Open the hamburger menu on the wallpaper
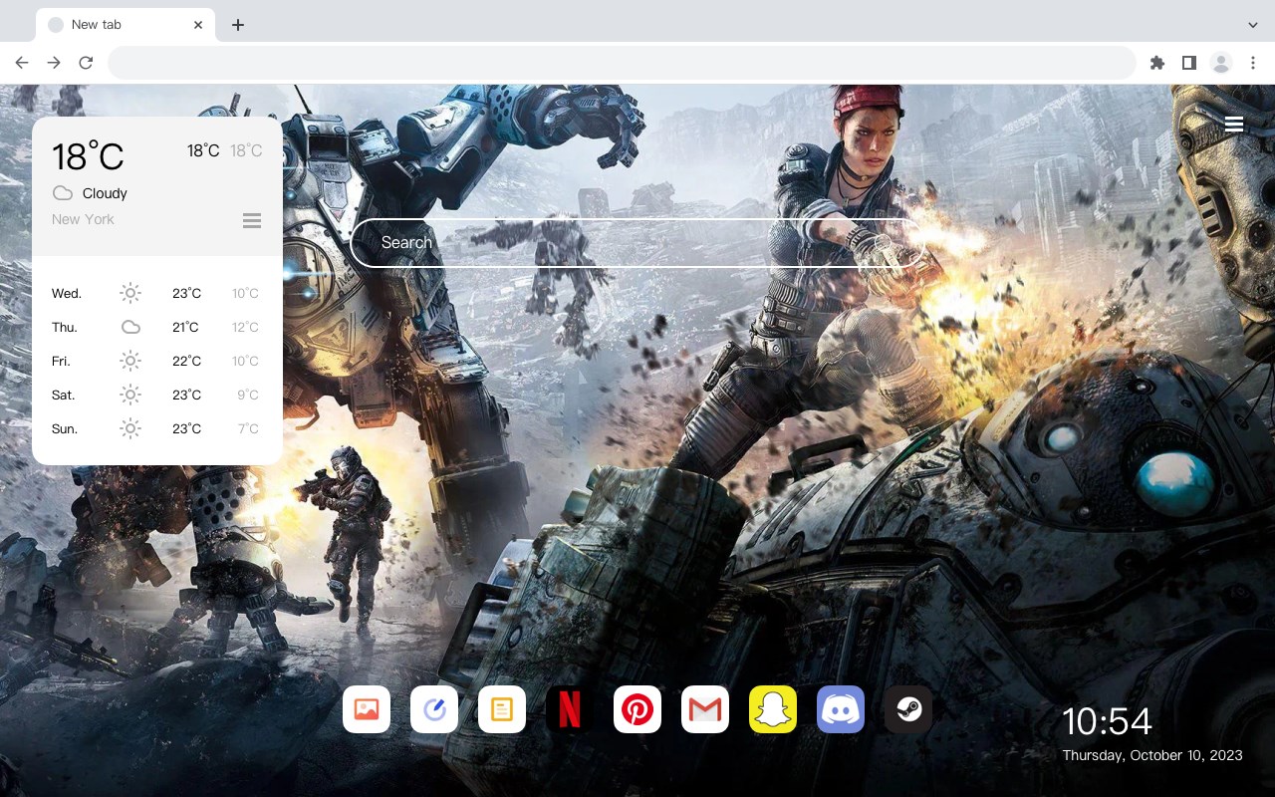 coord(1234,125)
